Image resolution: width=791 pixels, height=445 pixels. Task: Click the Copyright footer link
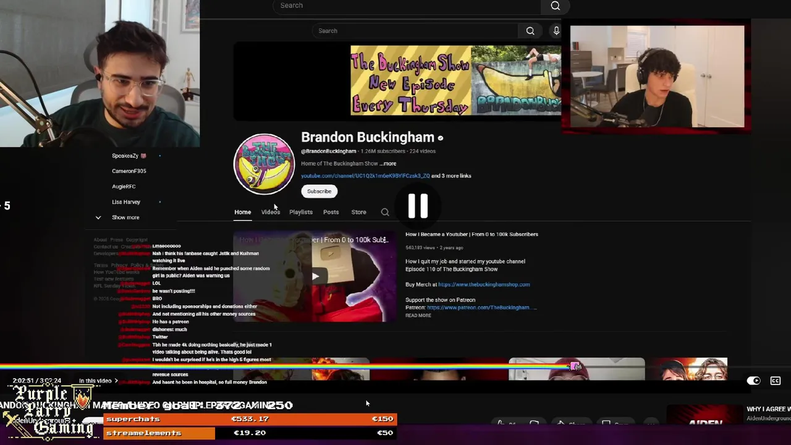point(137,240)
